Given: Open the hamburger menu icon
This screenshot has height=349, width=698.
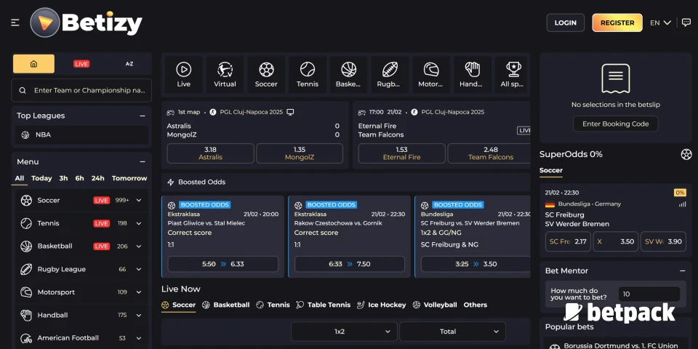Looking at the screenshot, I should 15,23.
